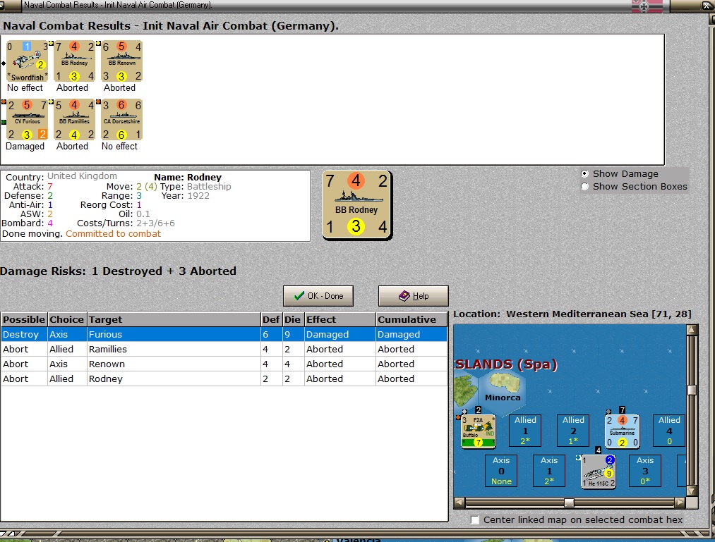Select the Rodney Abort row

point(224,378)
